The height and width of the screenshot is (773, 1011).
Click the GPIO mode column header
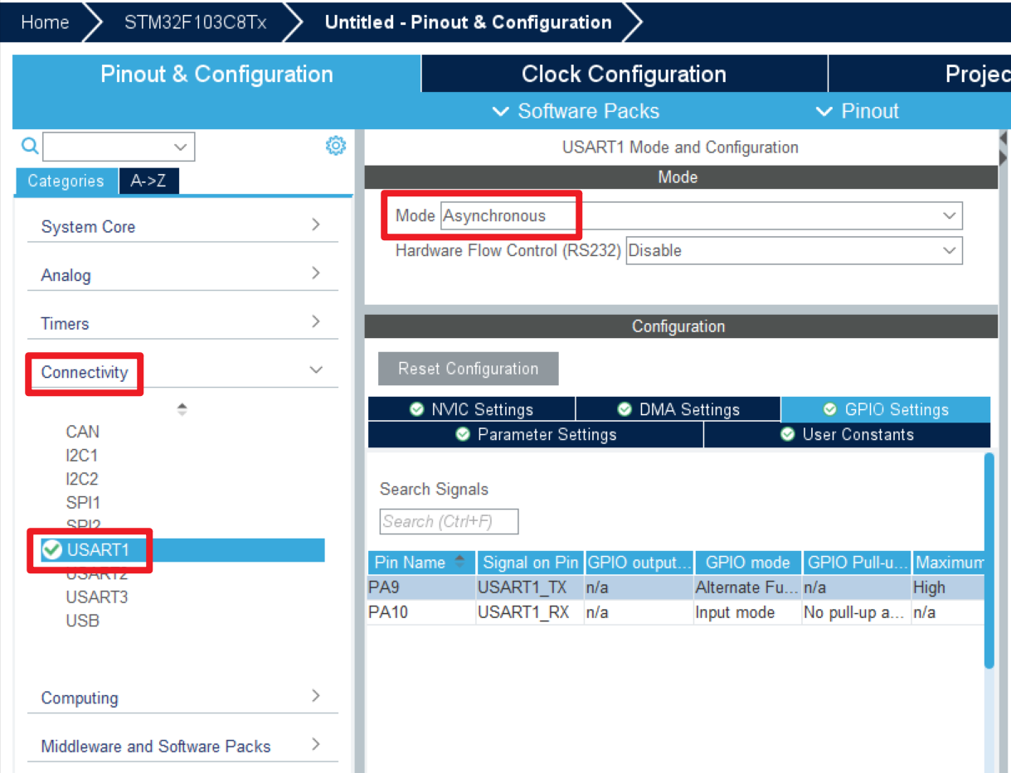(748, 563)
